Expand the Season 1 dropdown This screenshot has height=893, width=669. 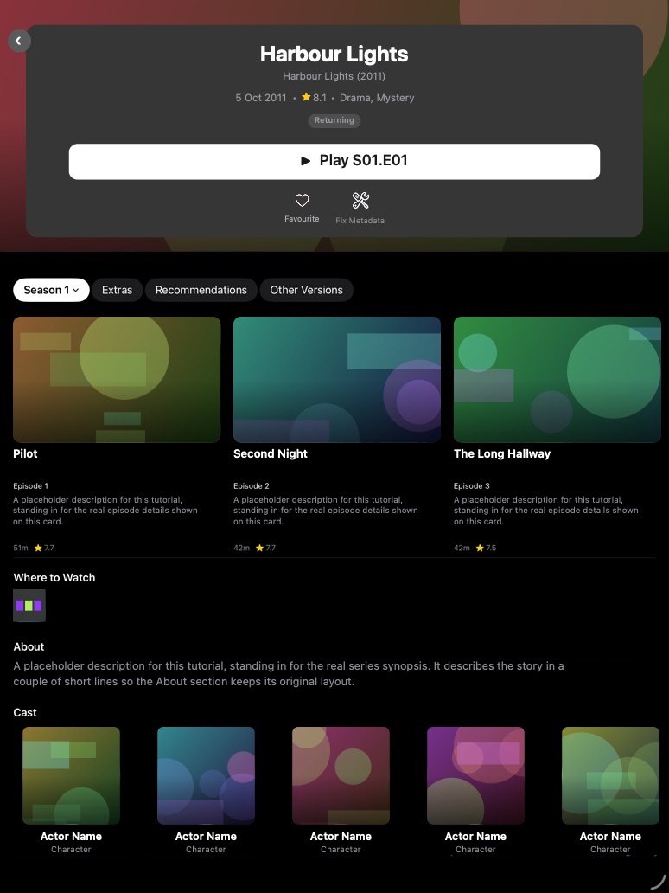click(x=51, y=290)
